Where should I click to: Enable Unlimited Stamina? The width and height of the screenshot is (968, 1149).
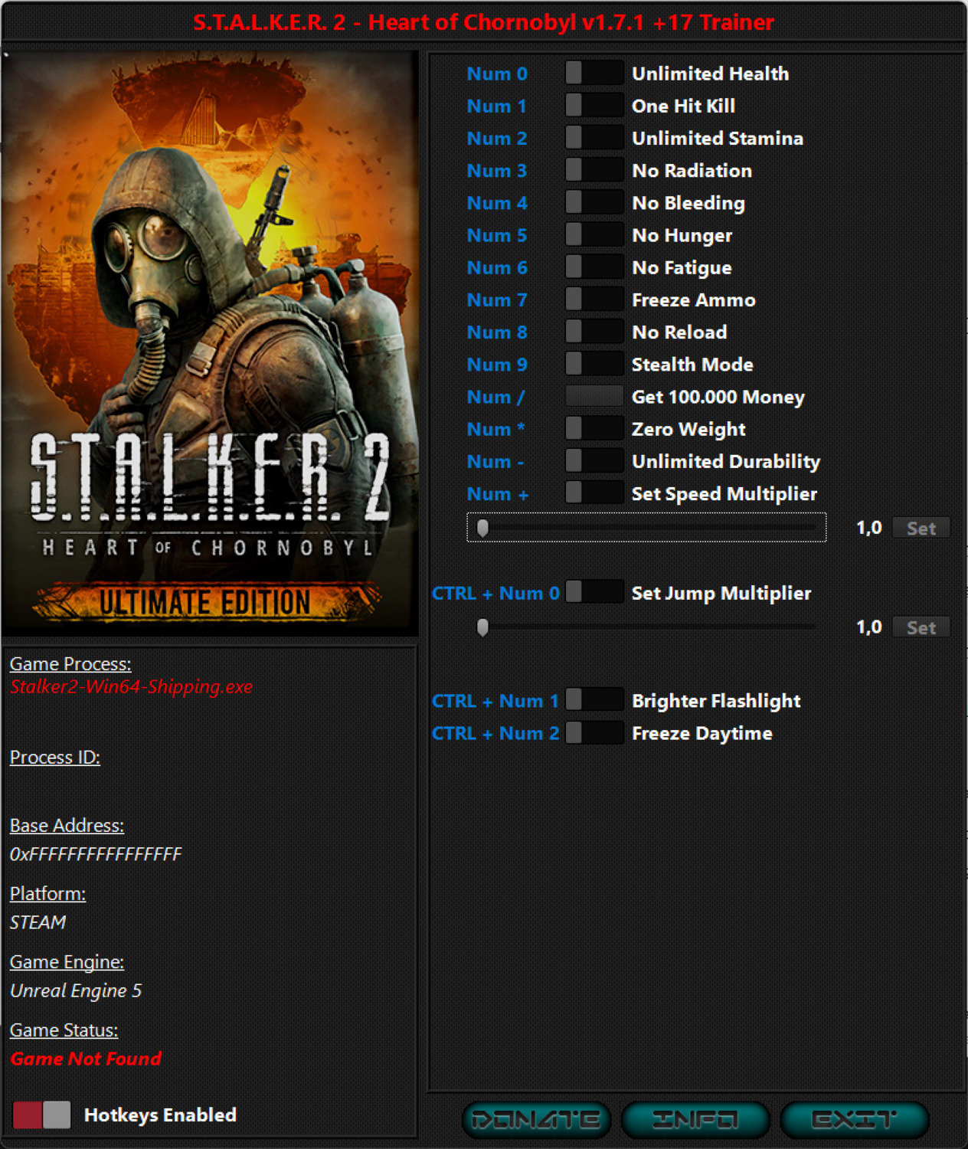(594, 138)
